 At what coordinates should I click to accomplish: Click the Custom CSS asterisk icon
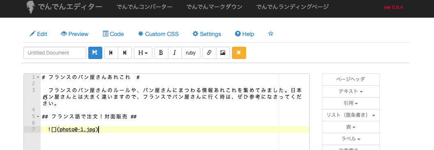tap(140, 34)
